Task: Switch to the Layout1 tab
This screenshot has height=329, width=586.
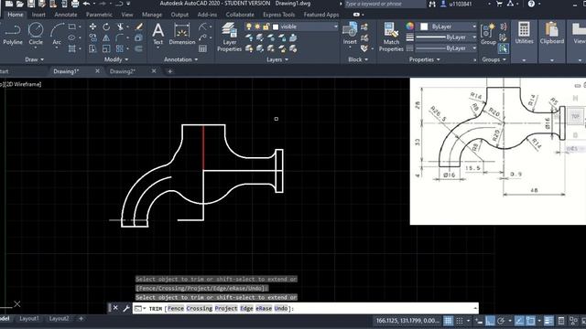Action: (29, 319)
